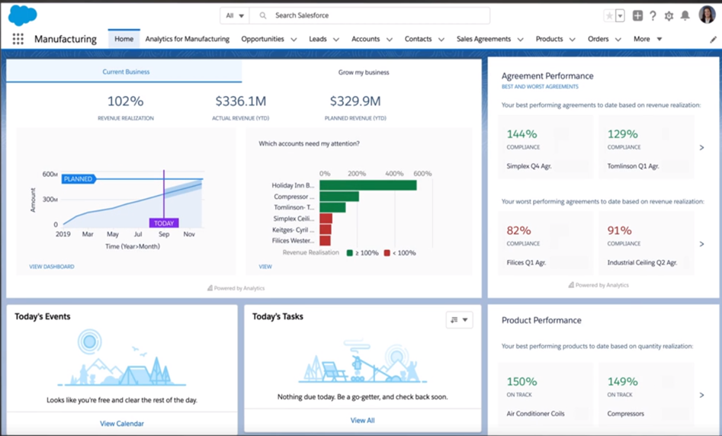Viewport: 722px width, 436px height.
Task: Open the More navigation menu
Action: click(x=647, y=39)
